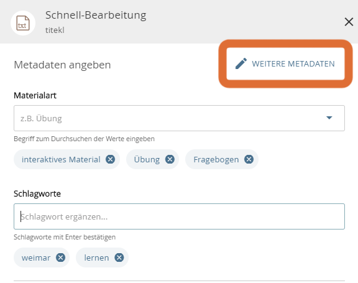Image resolution: width=358 pixels, height=283 pixels.
Task: Focus the Schlagwort ergänzen input field
Action: 179,216
